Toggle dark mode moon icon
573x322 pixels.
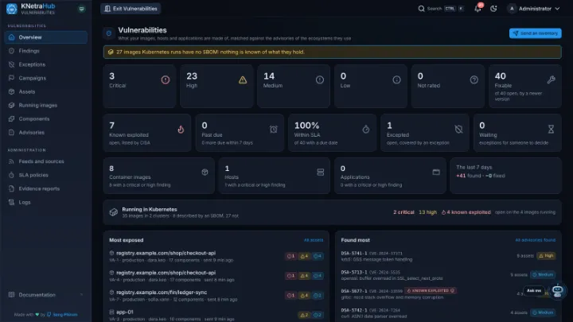pos(493,9)
